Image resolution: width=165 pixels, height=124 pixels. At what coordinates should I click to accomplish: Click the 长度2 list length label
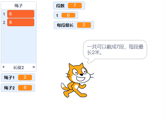19,68
